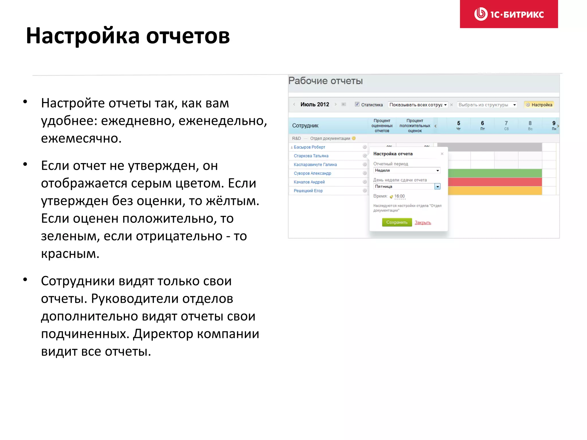Click the green Сохранить button

coord(397,222)
